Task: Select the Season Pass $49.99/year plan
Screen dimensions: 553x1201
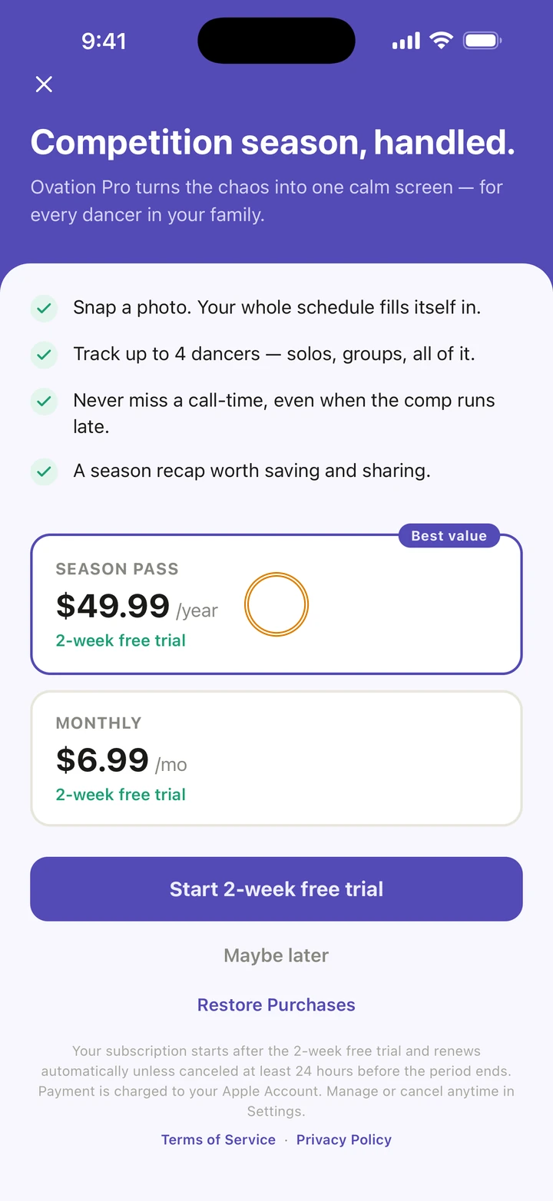Action: (x=276, y=604)
